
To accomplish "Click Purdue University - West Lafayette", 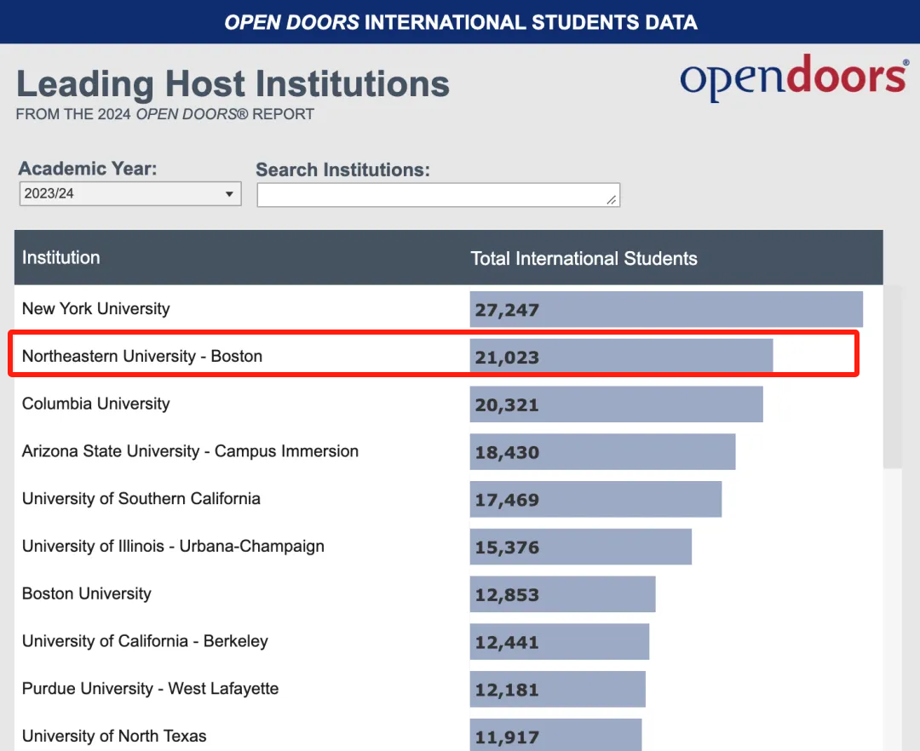I will pyautogui.click(x=150, y=688).
